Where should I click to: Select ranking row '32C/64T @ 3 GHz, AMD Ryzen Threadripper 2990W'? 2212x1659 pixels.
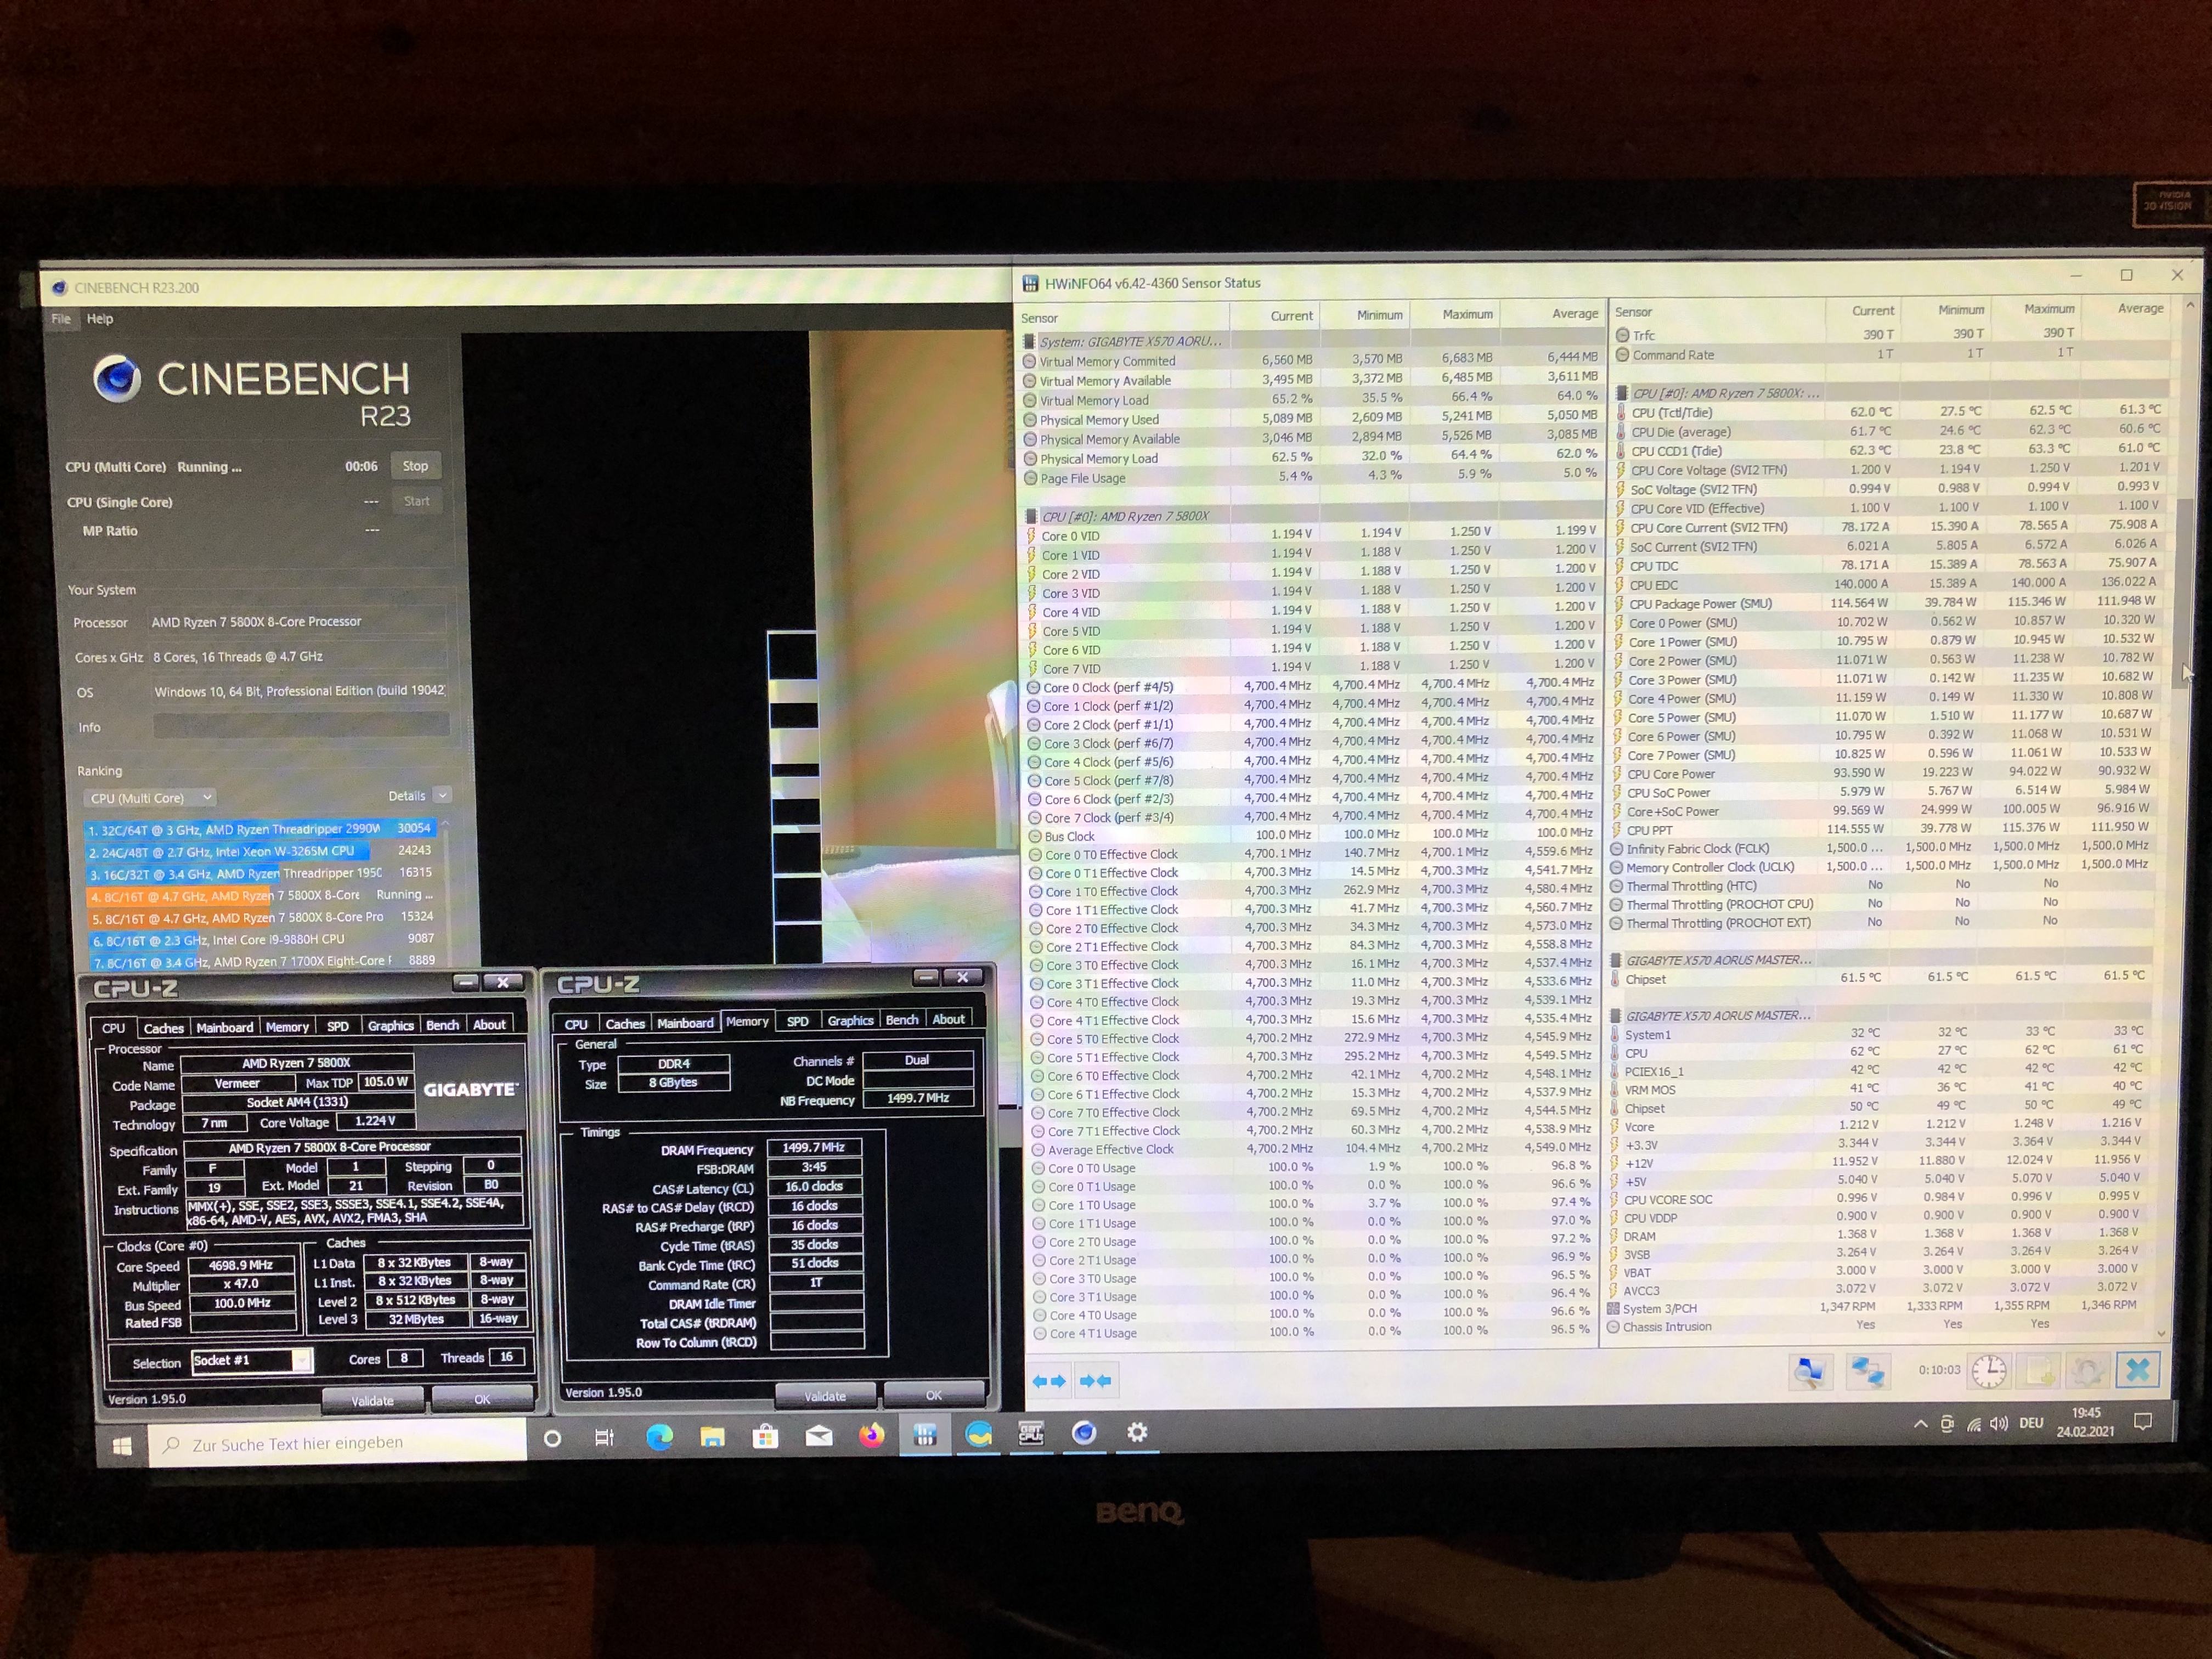pyautogui.click(x=260, y=829)
